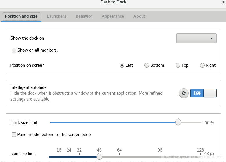Screen dimensions: 226x162
Task: Select the Right position radio button
Action: (202, 65)
